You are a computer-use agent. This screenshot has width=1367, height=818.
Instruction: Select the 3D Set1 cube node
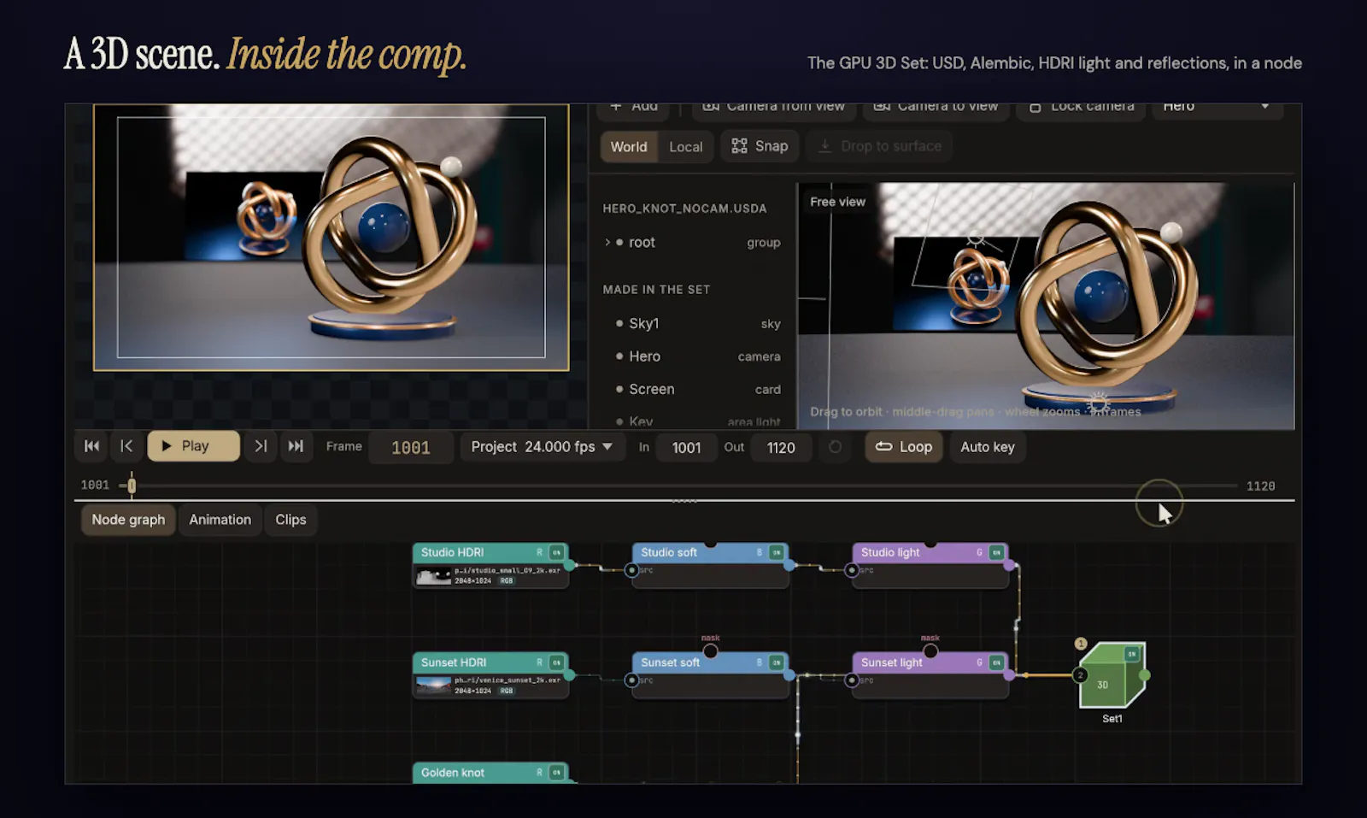1112,675
